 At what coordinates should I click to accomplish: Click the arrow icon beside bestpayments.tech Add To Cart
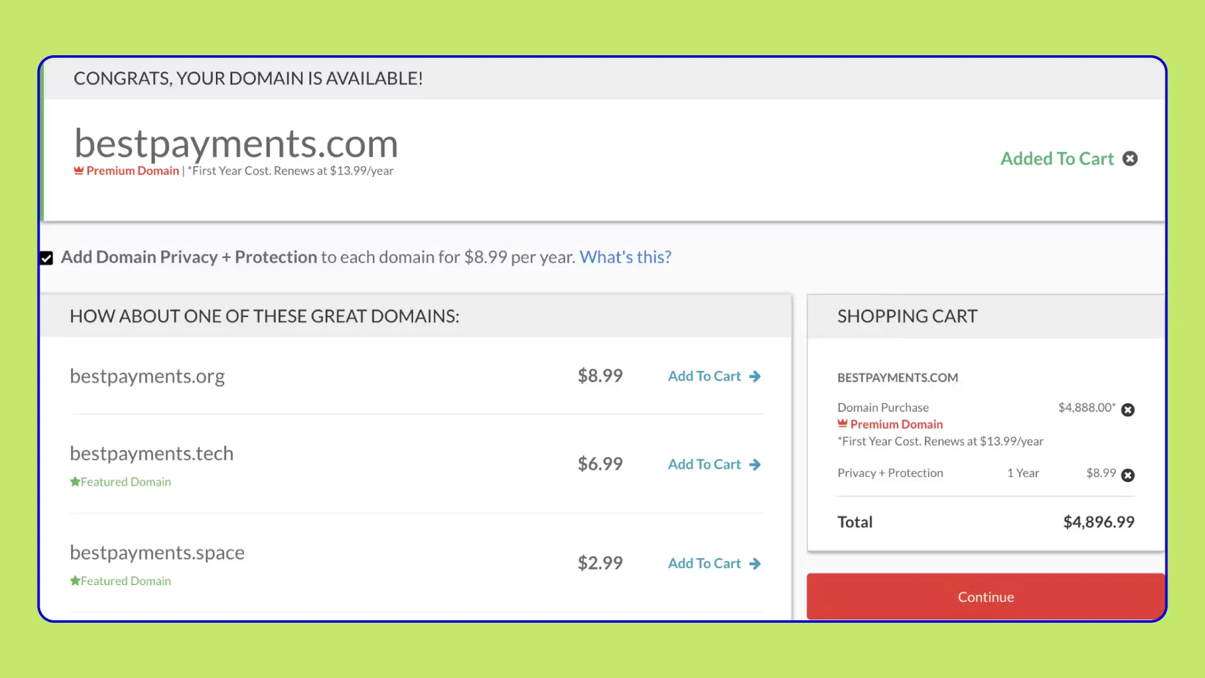click(755, 465)
